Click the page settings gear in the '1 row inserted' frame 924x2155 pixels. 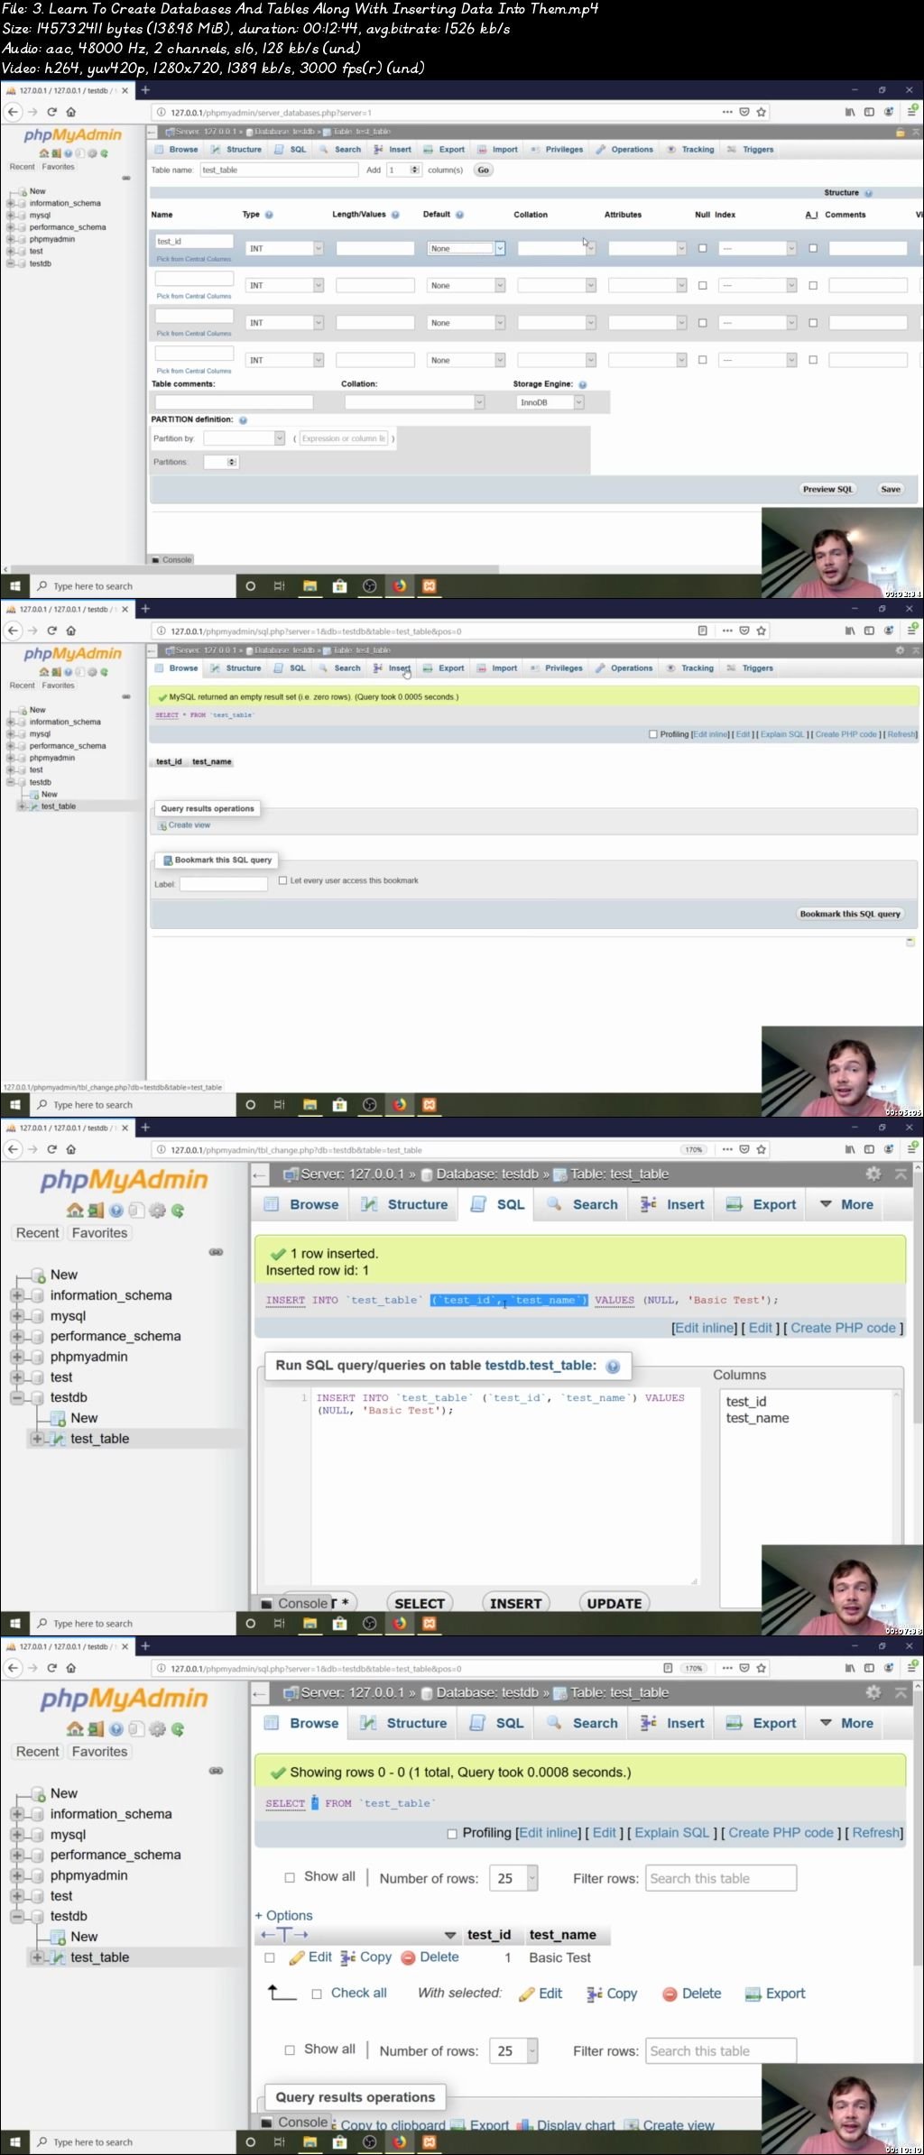(x=873, y=1174)
